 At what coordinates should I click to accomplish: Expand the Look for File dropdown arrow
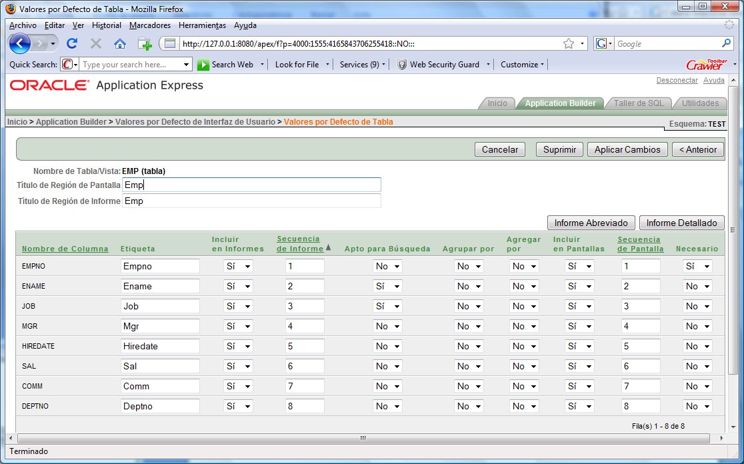coord(327,65)
